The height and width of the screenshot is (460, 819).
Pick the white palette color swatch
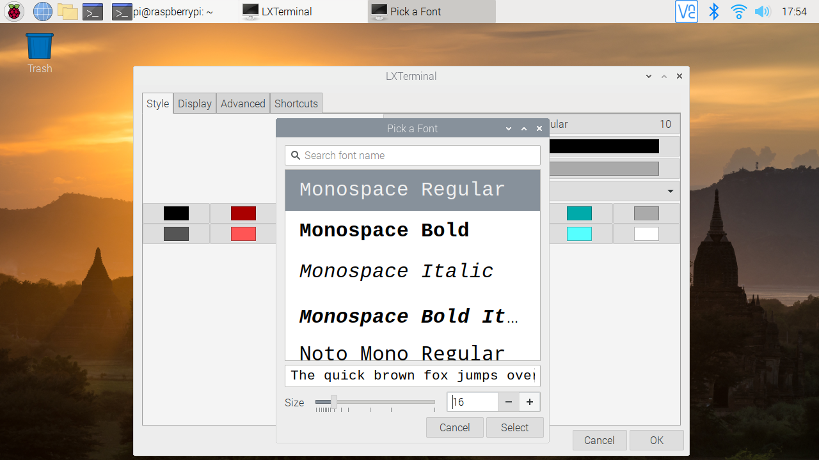[x=646, y=234]
